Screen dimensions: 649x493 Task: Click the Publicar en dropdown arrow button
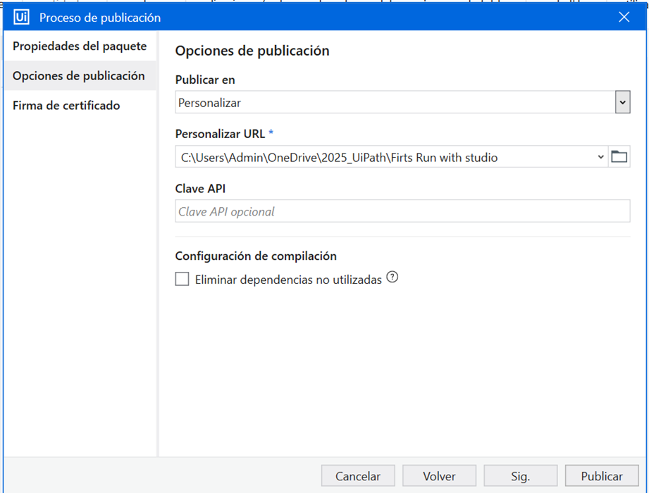coord(622,102)
